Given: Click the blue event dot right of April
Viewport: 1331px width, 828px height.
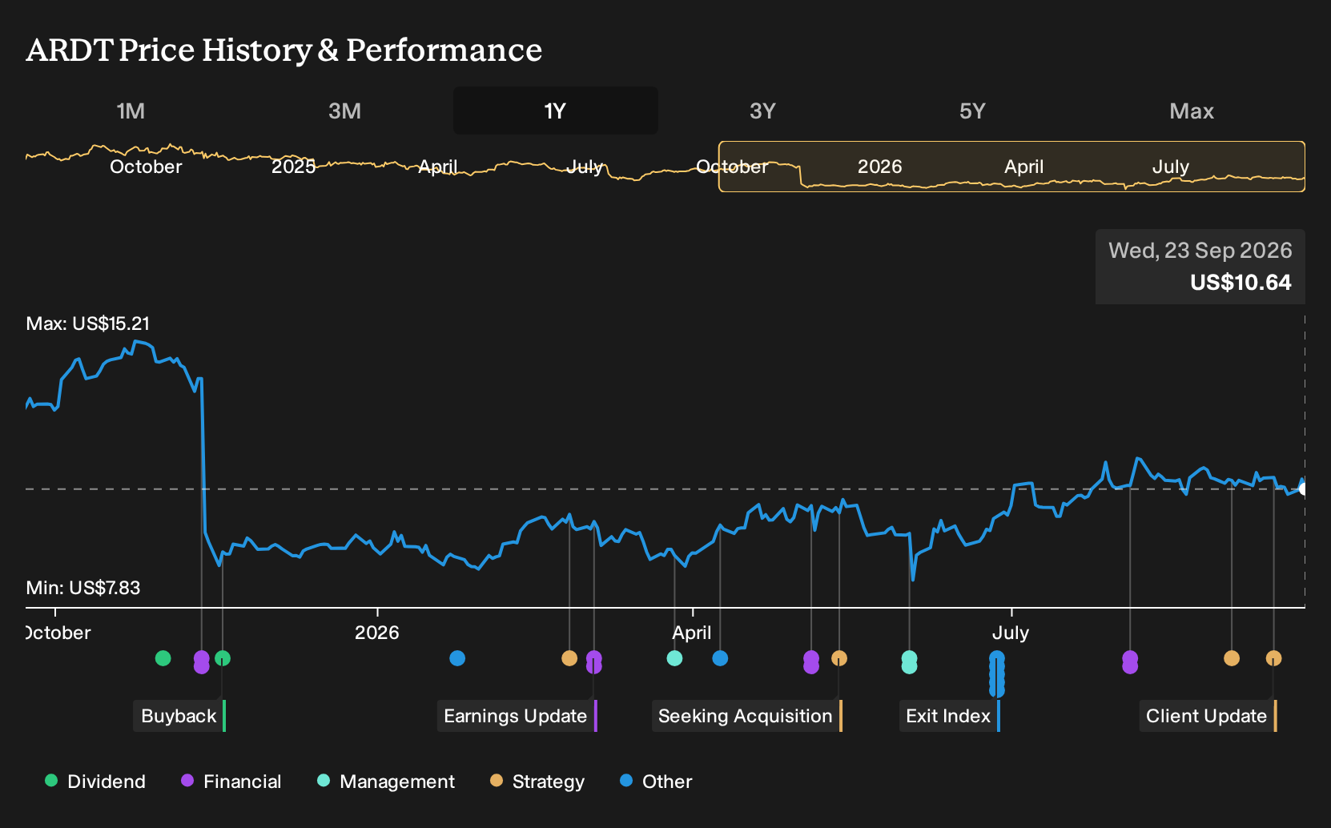Looking at the screenshot, I should point(720,658).
